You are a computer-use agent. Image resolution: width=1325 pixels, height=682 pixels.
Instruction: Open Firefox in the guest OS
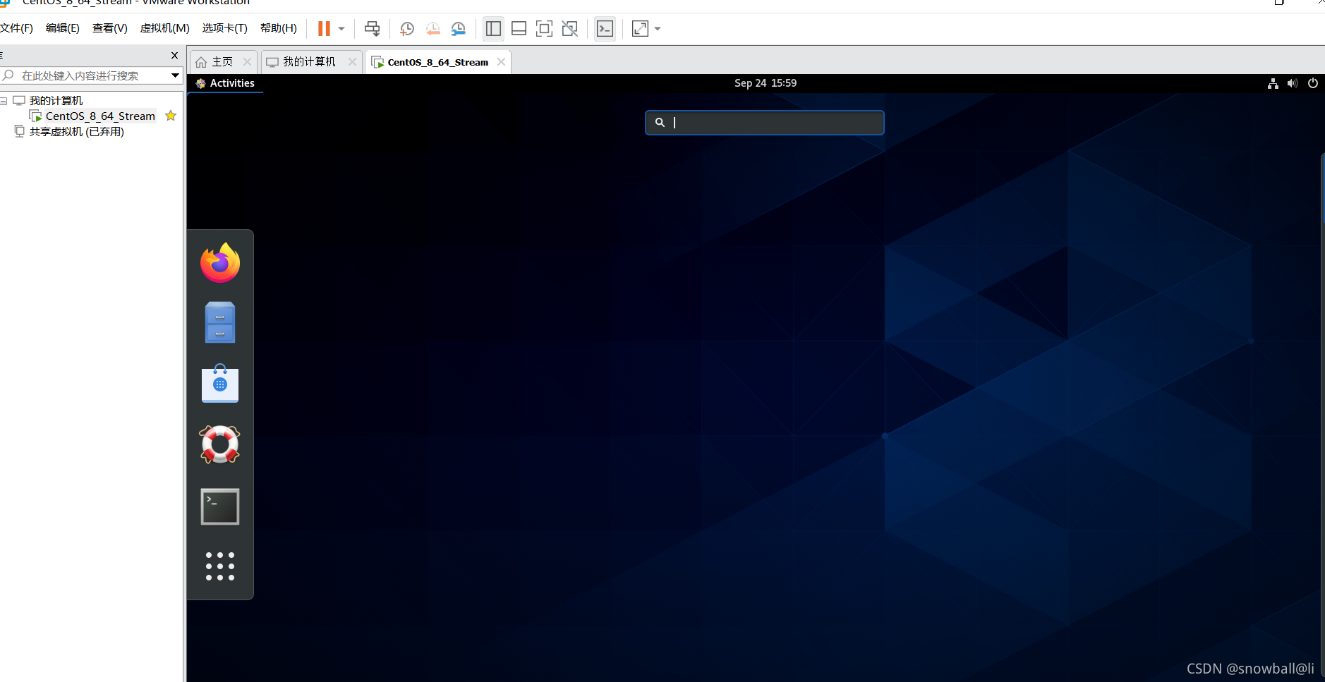(x=219, y=262)
